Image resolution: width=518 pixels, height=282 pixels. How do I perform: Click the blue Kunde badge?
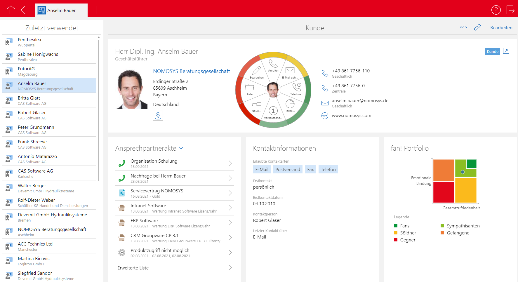click(492, 51)
